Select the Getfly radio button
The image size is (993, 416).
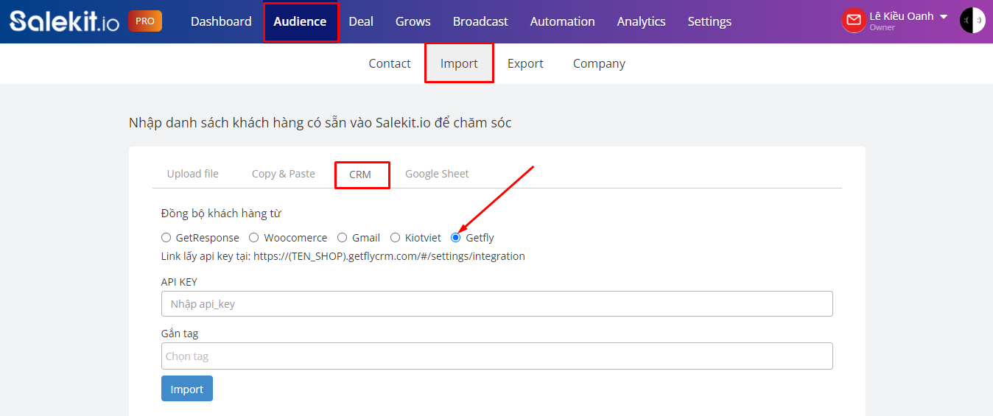(456, 238)
